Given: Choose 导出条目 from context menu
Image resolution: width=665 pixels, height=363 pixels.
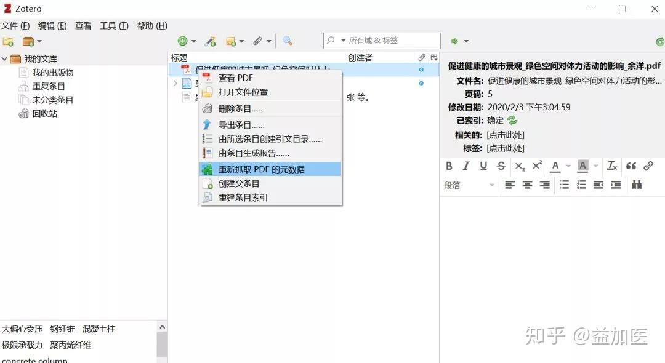Looking at the screenshot, I should click(x=270, y=125).
